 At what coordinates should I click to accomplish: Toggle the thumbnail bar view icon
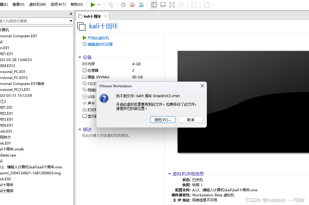[163, 5]
